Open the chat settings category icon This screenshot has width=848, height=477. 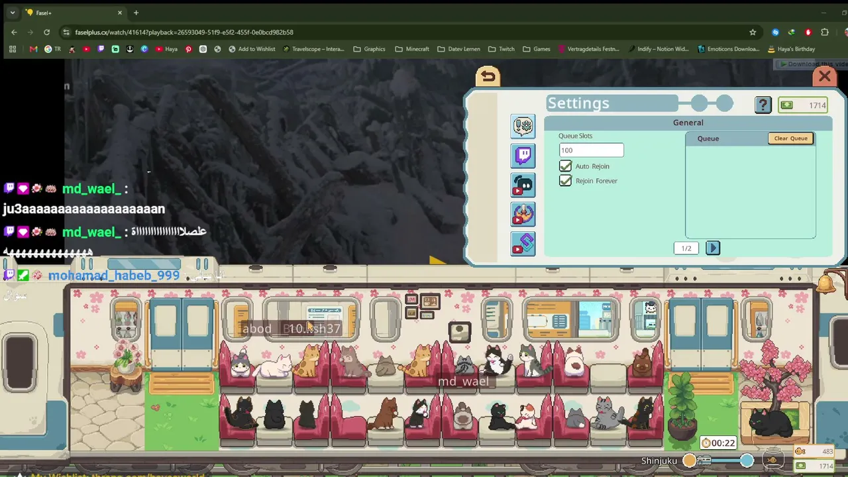[523, 126]
